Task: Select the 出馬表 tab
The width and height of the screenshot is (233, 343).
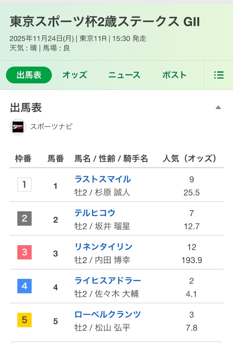Action: point(29,75)
